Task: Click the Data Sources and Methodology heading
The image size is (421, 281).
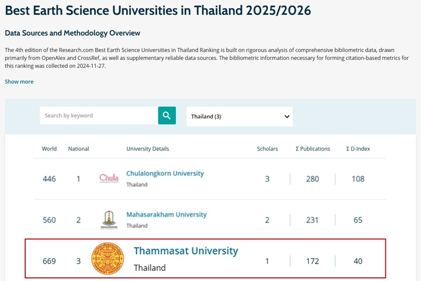Action: (73, 33)
